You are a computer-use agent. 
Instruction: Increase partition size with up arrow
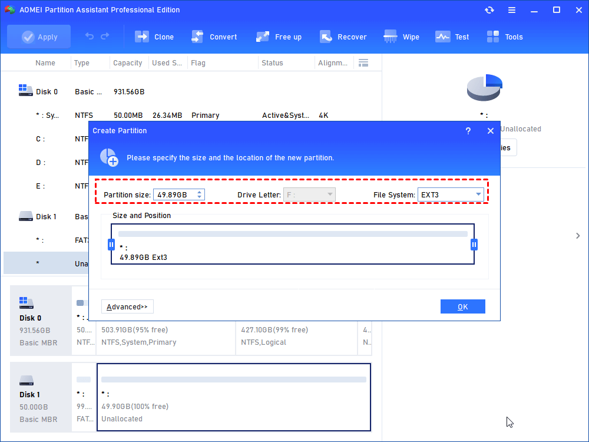[200, 192]
